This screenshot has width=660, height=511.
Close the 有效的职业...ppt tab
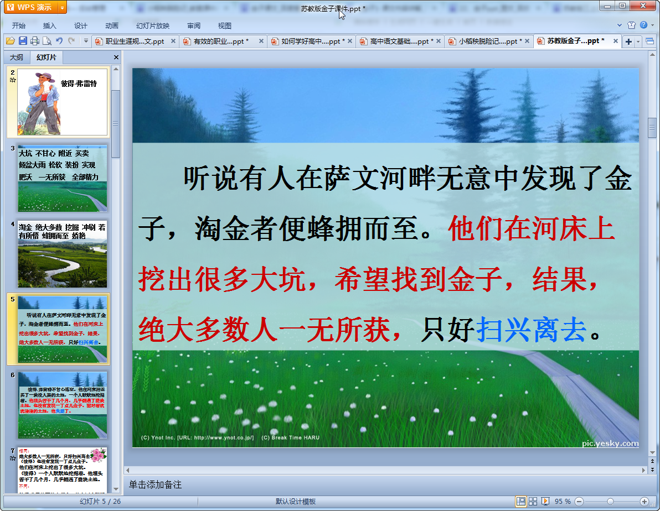click(x=261, y=41)
